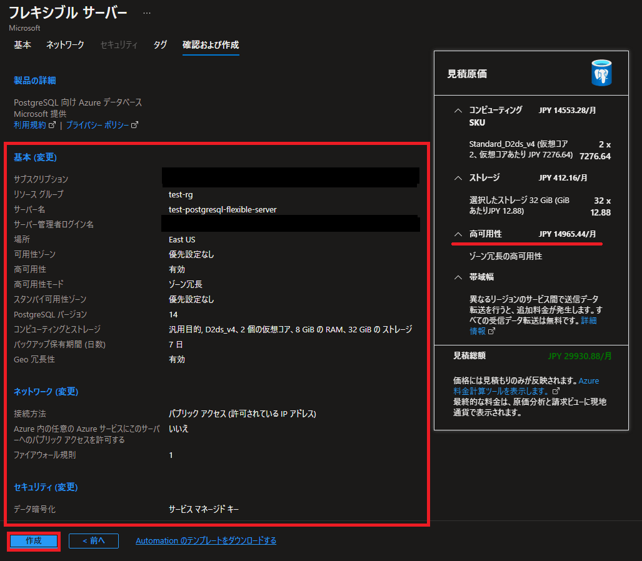642x561 pixels.
Task: Click the compute price JPY 14553.28/月
Action: click(x=568, y=111)
